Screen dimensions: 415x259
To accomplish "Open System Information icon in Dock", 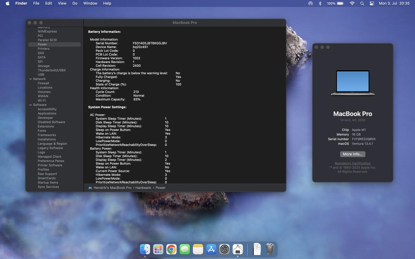I will [x=238, y=249].
